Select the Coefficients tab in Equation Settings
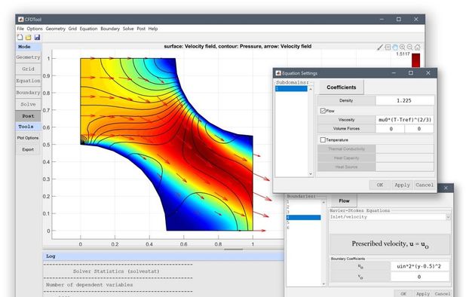Screen dimensions: 466x297 click(x=341, y=87)
